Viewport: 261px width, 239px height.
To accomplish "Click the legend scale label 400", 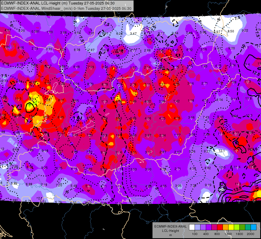I will pos(206,234).
